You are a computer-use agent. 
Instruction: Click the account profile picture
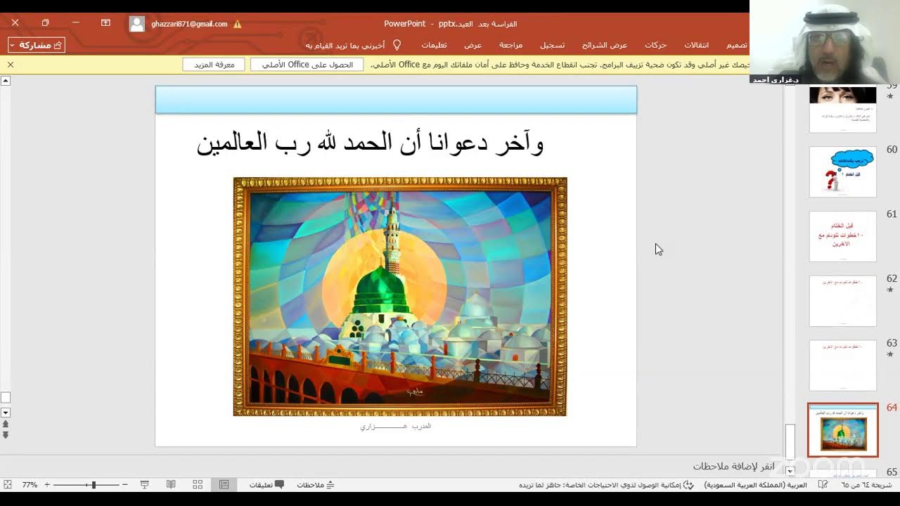tap(137, 24)
